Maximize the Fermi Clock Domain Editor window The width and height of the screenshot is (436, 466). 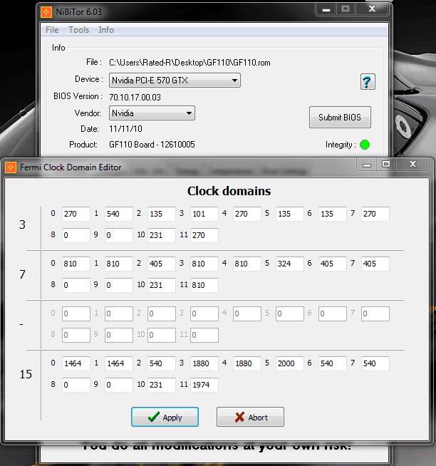[386, 165]
